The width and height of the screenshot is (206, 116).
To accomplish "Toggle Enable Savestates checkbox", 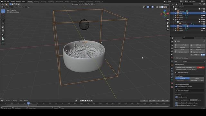I will click(x=176, y=97).
